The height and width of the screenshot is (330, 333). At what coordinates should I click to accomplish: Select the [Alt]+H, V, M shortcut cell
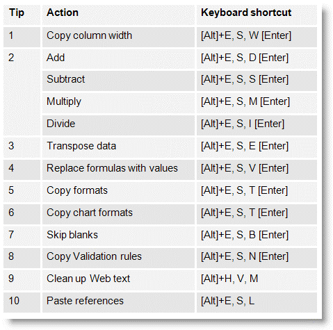click(257, 280)
